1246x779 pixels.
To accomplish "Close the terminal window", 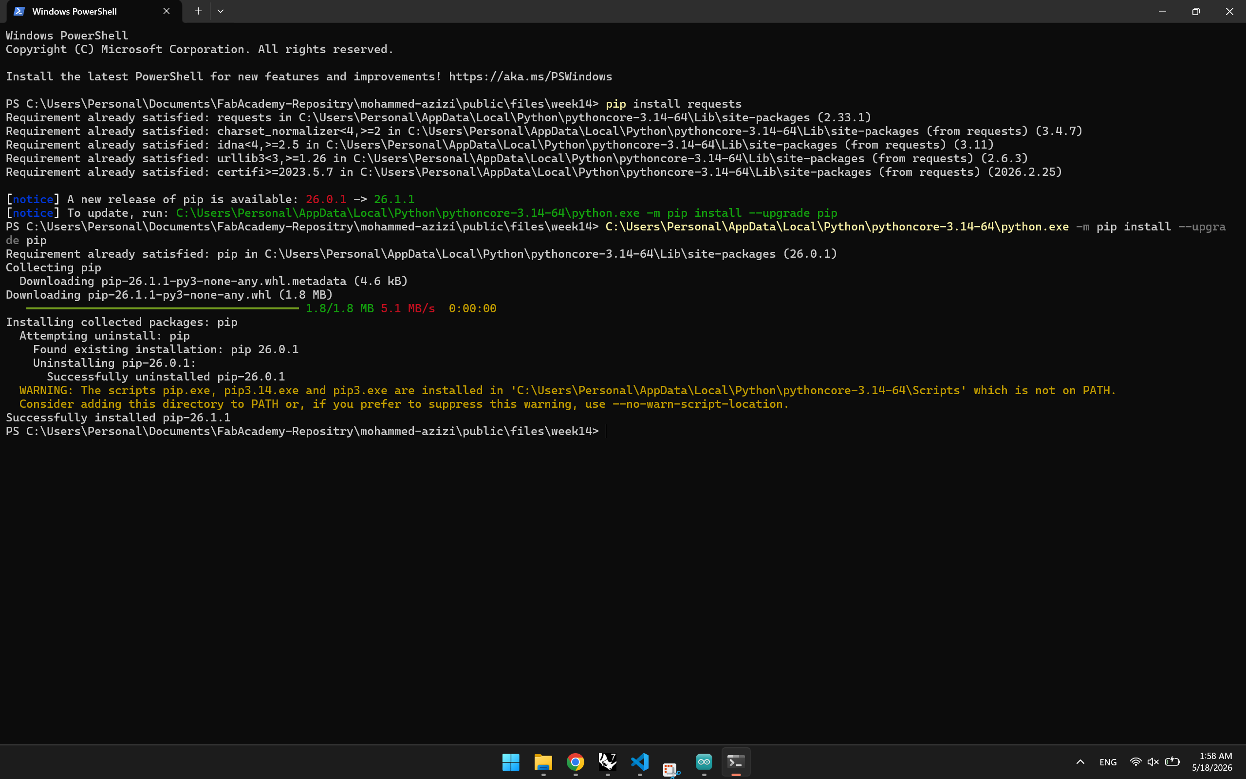I will point(1229,11).
